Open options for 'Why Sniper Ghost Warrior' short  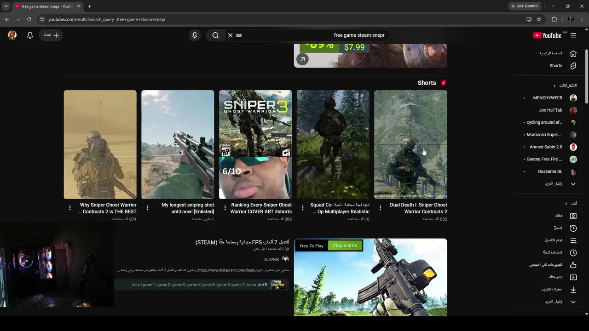point(70,208)
